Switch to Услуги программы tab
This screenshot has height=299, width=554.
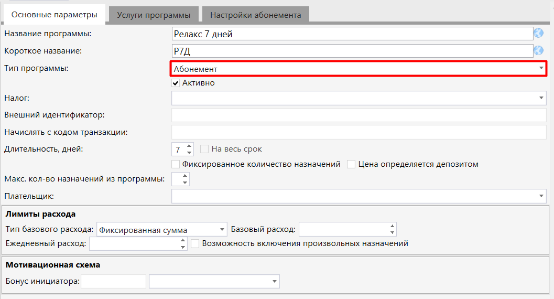pos(154,15)
